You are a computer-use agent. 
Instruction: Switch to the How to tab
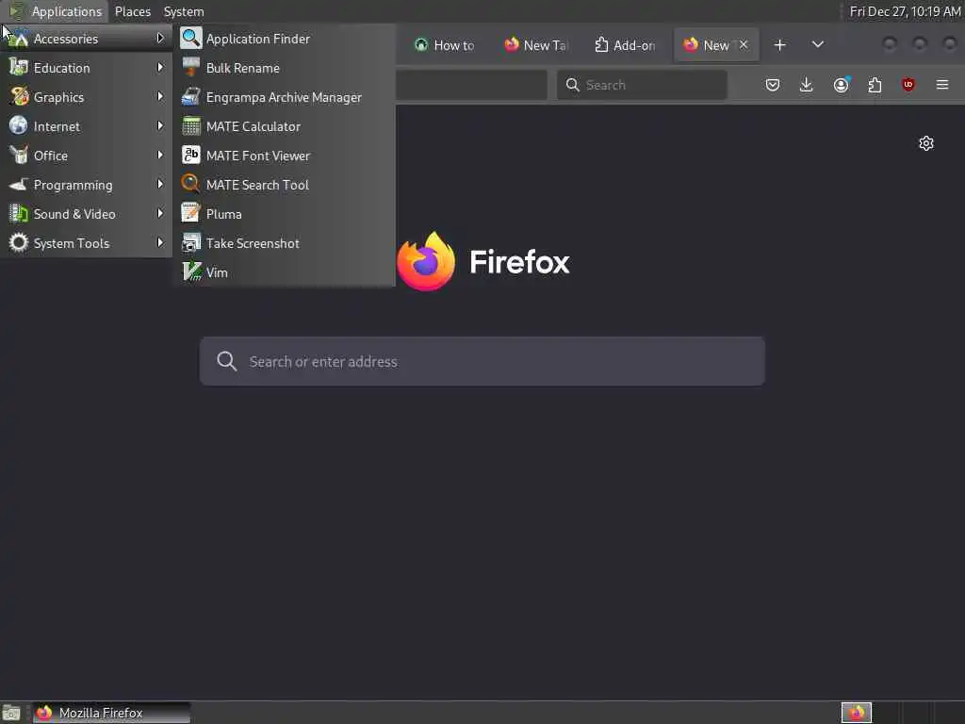click(445, 45)
